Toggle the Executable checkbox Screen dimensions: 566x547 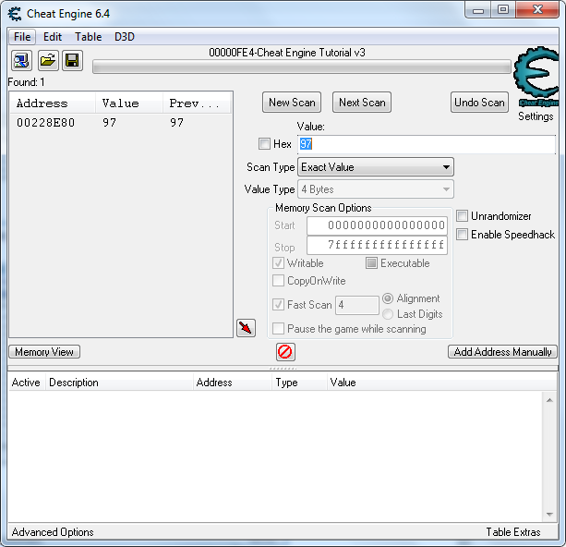click(371, 263)
